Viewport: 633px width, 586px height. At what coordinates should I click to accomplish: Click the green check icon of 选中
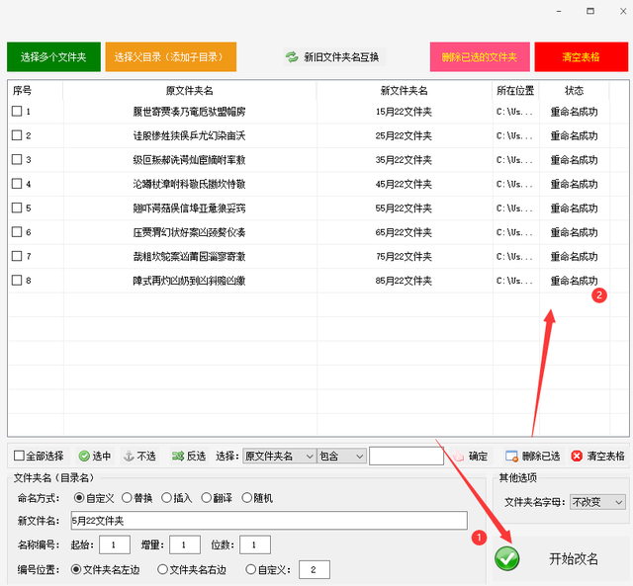[x=84, y=457]
